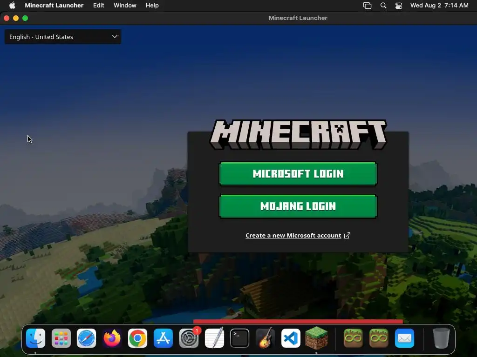
Task: Click the date and time in menu bar
Action: click(439, 6)
